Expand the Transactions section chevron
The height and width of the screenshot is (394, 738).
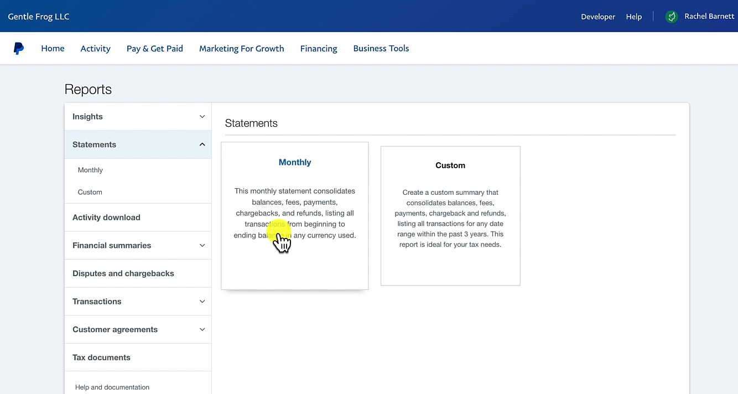(x=202, y=302)
